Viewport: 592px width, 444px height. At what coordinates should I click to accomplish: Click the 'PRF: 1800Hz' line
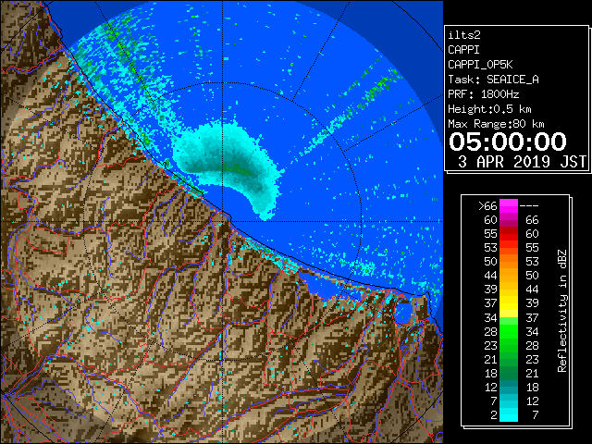coord(483,94)
